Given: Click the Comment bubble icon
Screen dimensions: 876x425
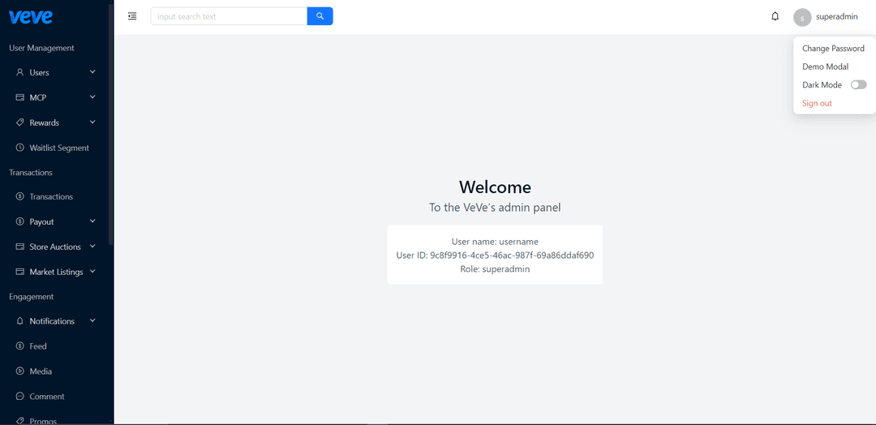Looking at the screenshot, I should coord(20,397).
